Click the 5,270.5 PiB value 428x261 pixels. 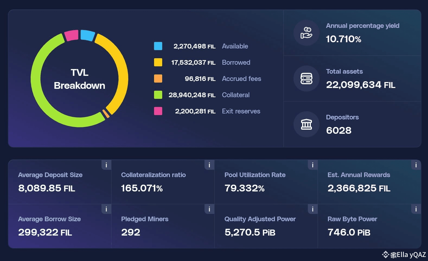[250, 232]
